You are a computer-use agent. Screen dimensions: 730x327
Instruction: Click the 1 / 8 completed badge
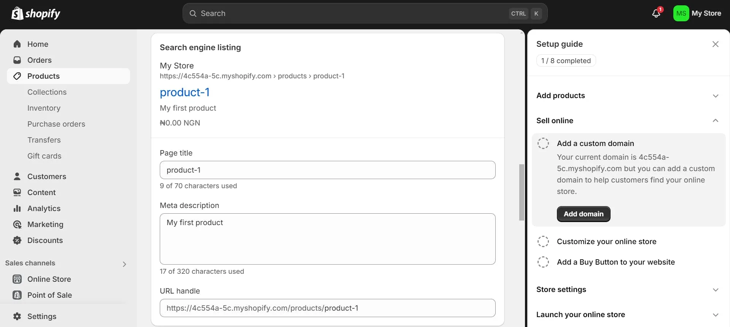click(x=566, y=61)
